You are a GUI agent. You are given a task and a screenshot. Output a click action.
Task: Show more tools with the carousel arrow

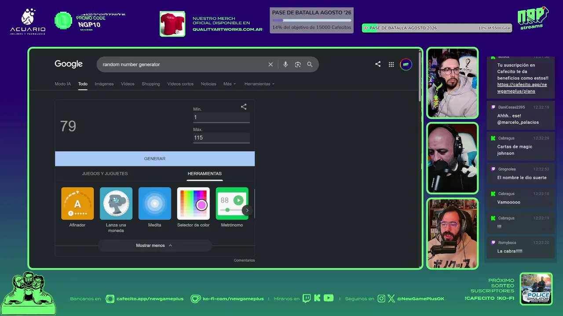pos(247,210)
